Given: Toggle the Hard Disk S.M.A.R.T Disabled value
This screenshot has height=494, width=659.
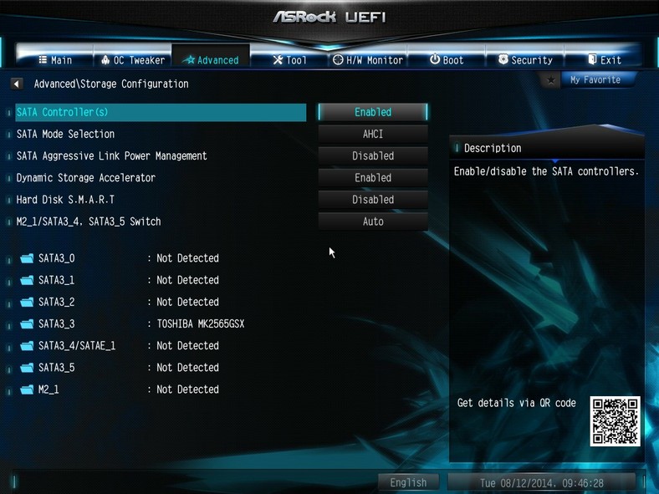Looking at the screenshot, I should click(x=373, y=200).
